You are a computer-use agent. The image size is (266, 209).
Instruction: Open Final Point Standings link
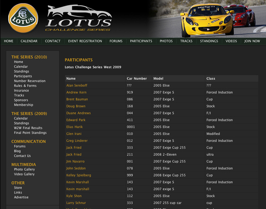coord(30,133)
